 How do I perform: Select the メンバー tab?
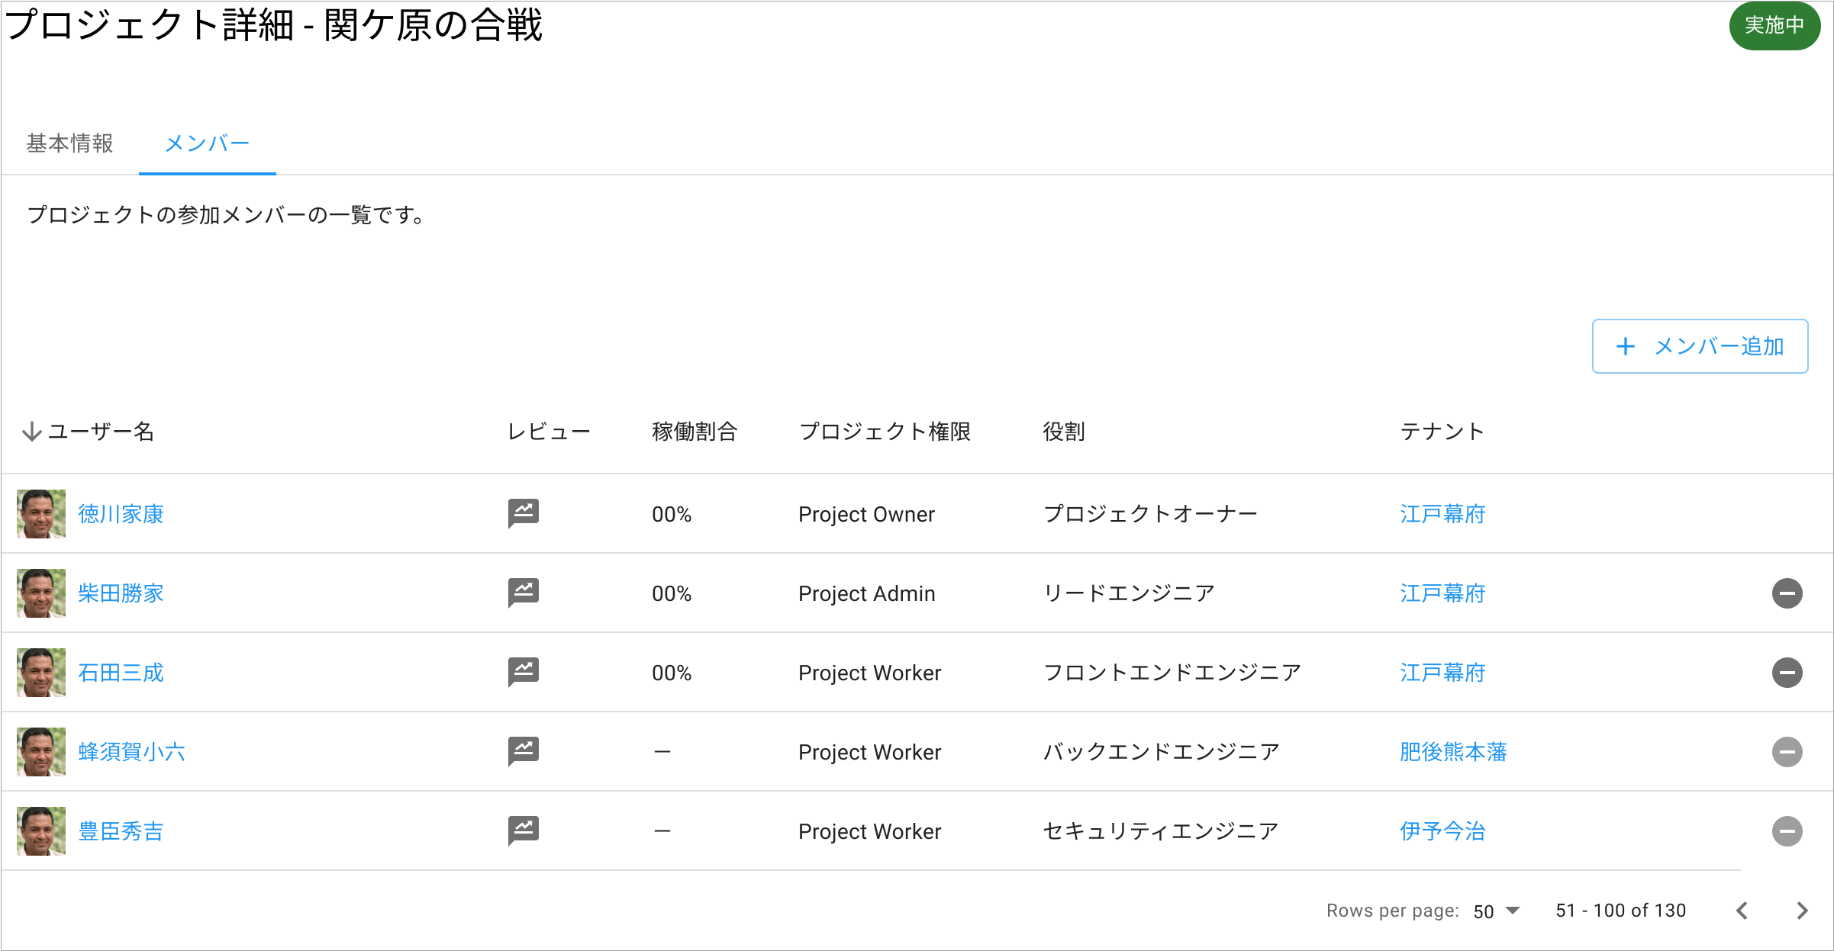207,143
